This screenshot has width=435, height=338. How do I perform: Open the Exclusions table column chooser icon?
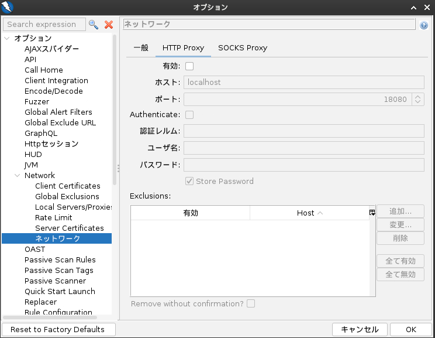click(372, 213)
